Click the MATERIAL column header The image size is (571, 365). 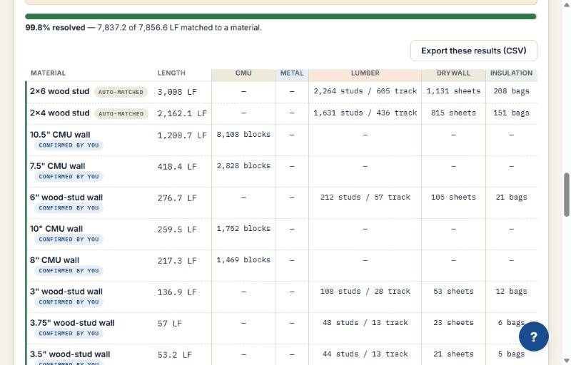48,73
